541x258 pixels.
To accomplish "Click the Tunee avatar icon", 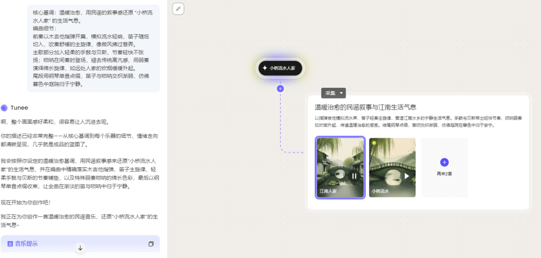I will pos(5,107).
